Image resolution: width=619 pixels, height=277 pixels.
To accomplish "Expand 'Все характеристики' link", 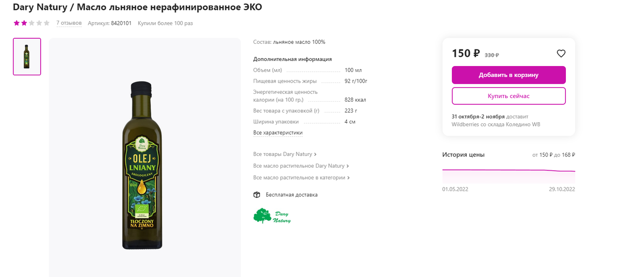I will click(278, 133).
